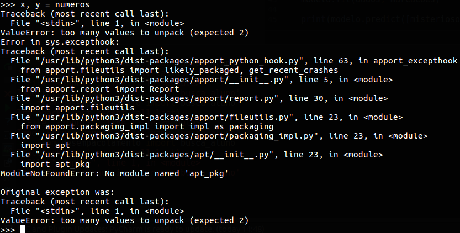
Task: Click the 'apport_excepthook' function name
Action: click(420, 60)
